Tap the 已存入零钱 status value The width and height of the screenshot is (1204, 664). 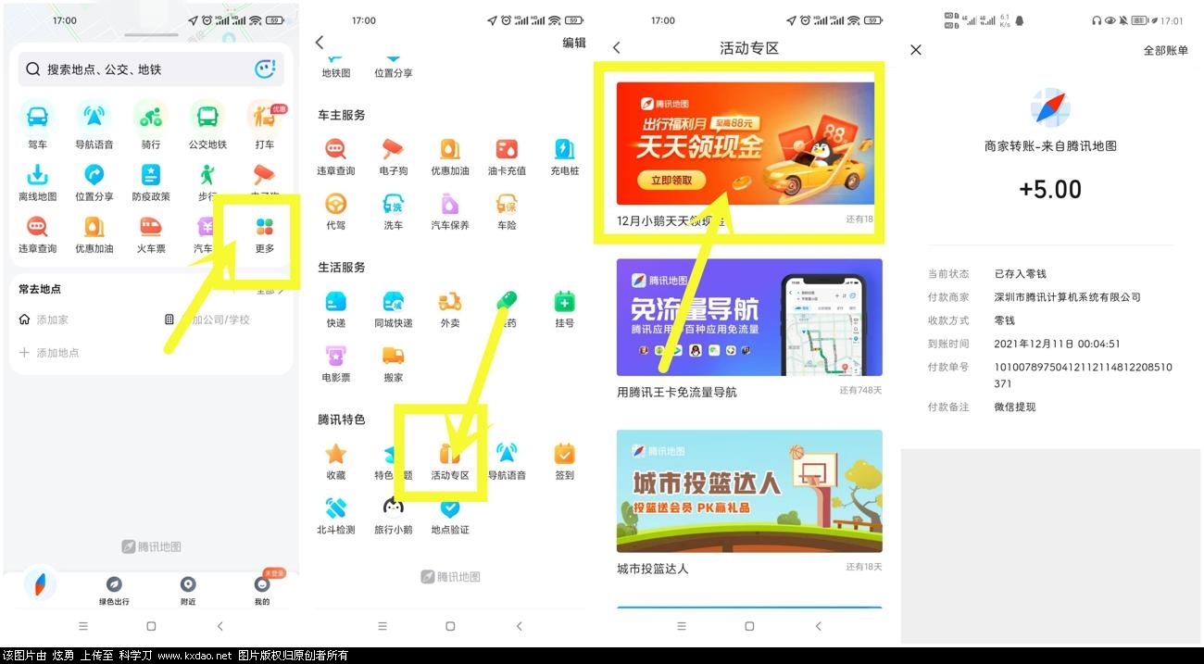pyautogui.click(x=1021, y=274)
